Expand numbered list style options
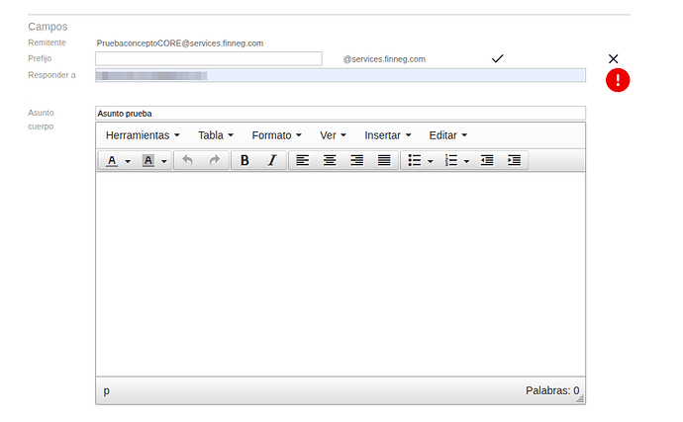The height and width of the screenshot is (422, 683). point(466,161)
